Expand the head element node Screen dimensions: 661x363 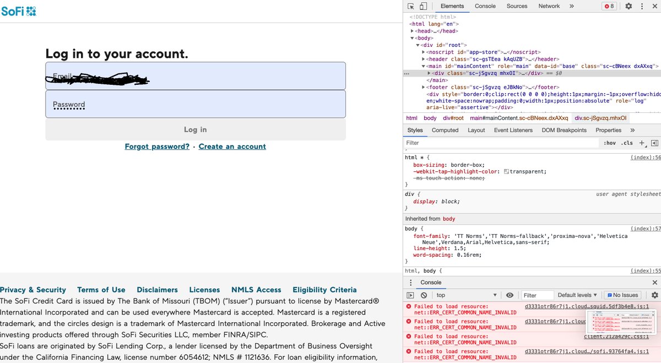pyautogui.click(x=412, y=31)
